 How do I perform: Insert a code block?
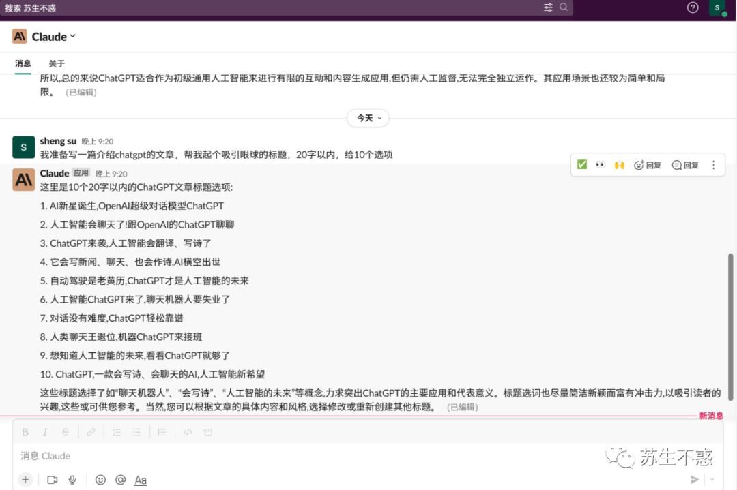click(x=207, y=432)
